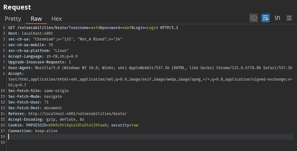The width and height of the screenshot is (297, 151).
Task: Toggle the line wrap icon
Action: point(265,18)
